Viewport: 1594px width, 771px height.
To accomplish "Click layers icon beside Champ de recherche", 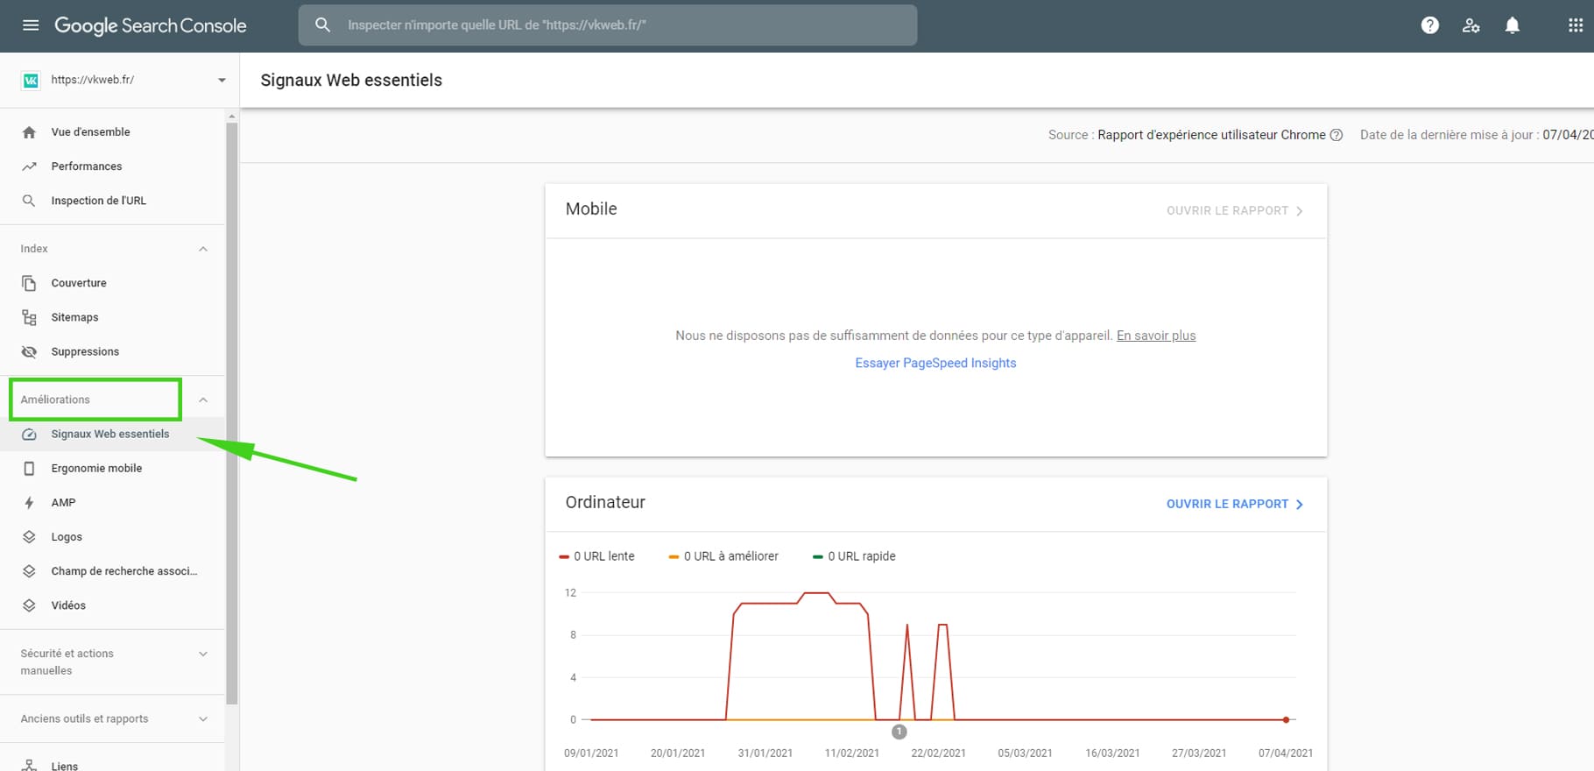I will point(29,571).
